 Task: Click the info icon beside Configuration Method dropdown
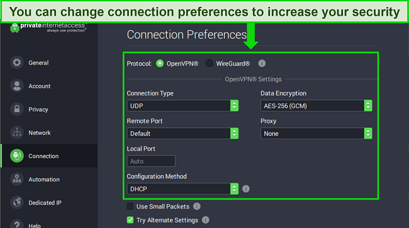click(x=245, y=189)
